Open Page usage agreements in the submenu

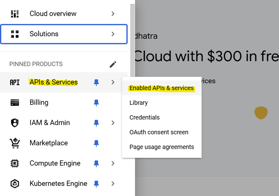(162, 147)
